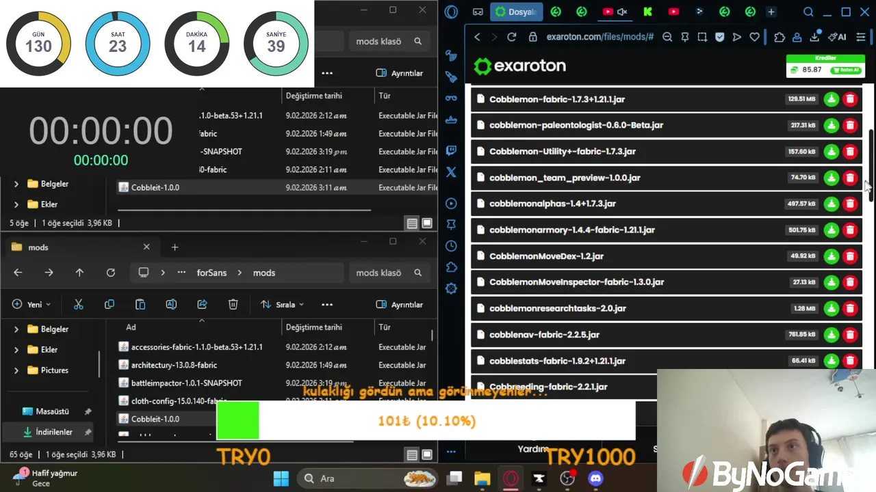Download cobblemonresearchtasks-2.0.jar
This screenshot has width=876, height=492.
click(x=831, y=308)
